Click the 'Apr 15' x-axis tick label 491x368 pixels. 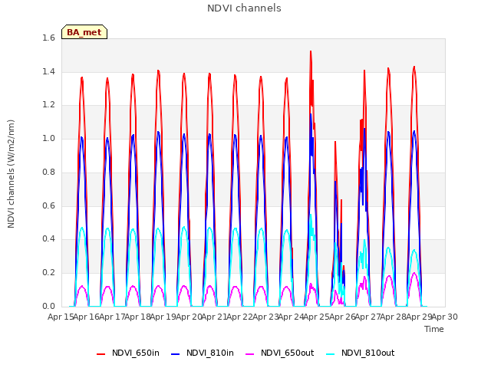(61, 317)
